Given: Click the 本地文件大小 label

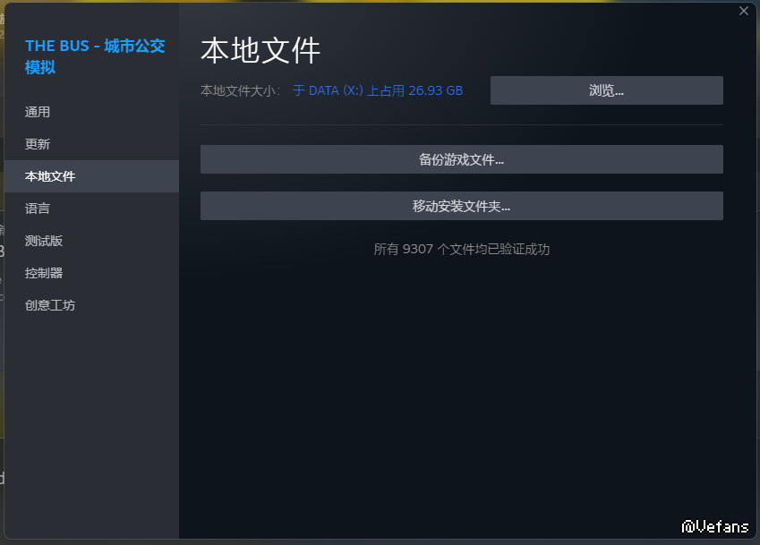Looking at the screenshot, I should click(x=240, y=90).
